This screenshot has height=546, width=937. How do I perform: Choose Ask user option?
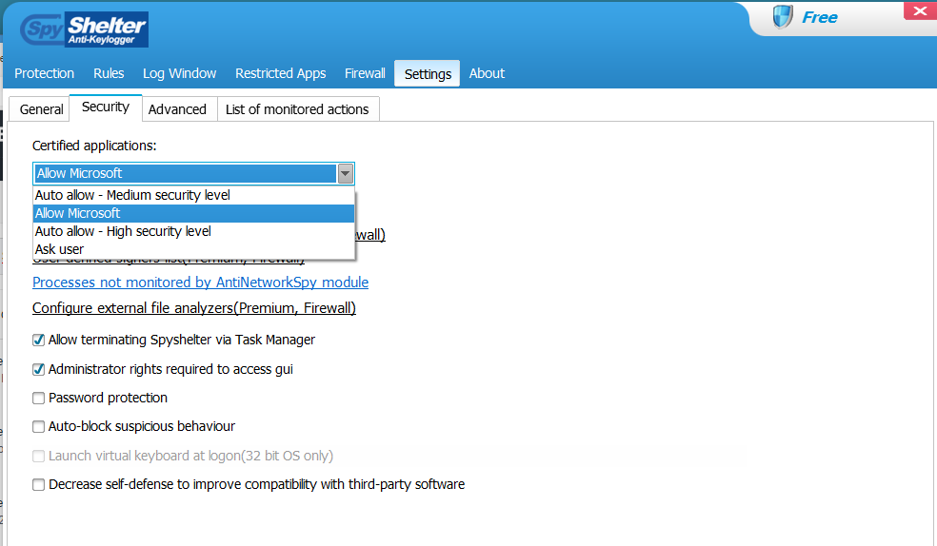(193, 249)
